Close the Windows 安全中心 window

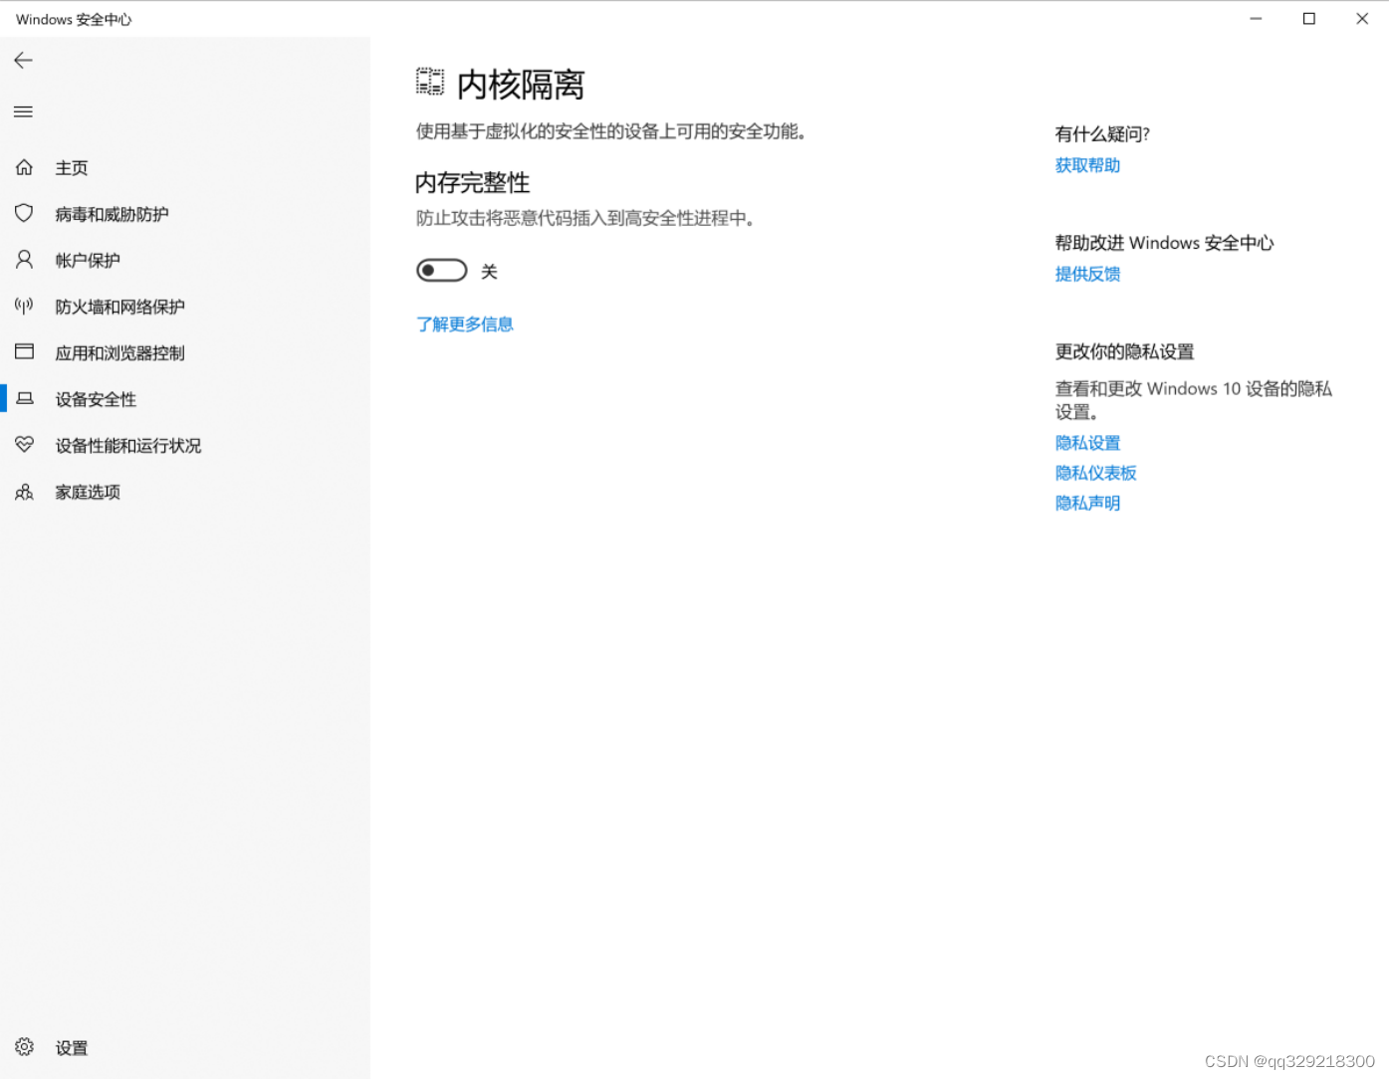coord(1362,19)
